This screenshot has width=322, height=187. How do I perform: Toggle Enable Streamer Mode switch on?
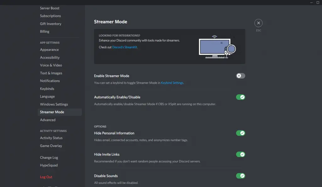coord(241,76)
